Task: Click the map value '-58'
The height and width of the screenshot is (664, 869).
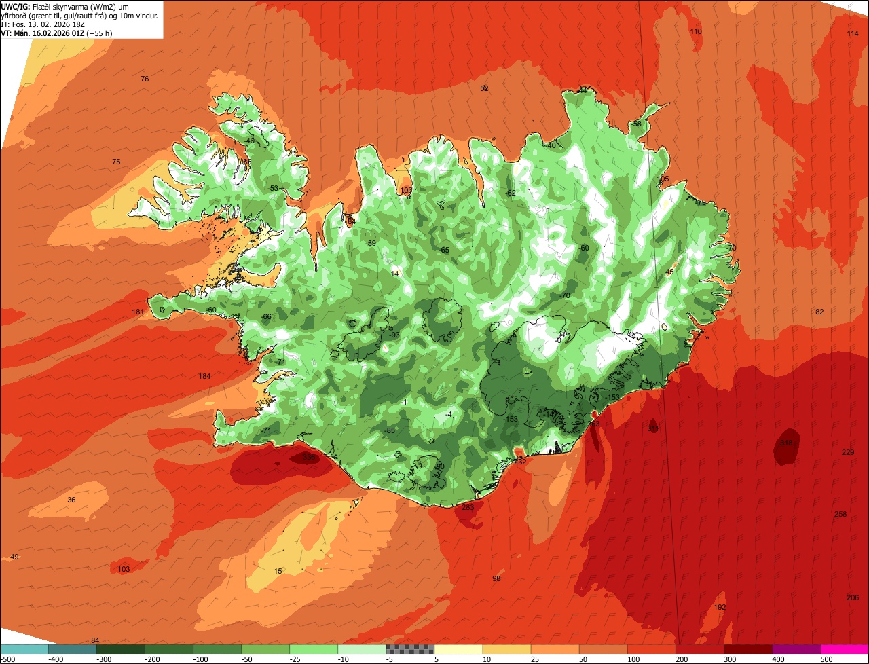Action: point(635,124)
